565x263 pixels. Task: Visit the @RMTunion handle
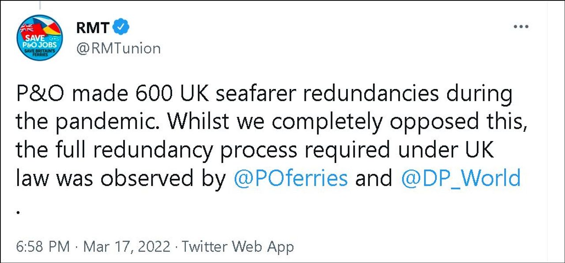coord(119,48)
